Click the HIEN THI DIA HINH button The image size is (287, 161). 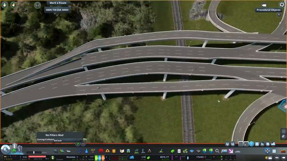pyautogui.click(x=57, y=10)
